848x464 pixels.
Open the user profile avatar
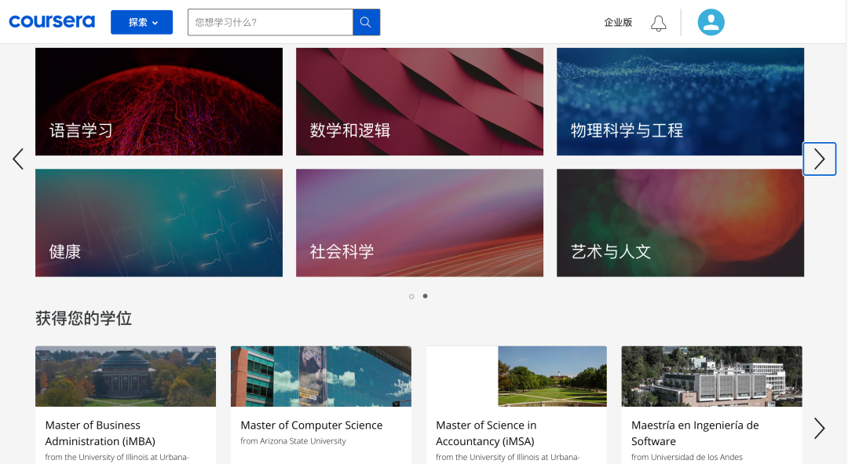(x=711, y=22)
